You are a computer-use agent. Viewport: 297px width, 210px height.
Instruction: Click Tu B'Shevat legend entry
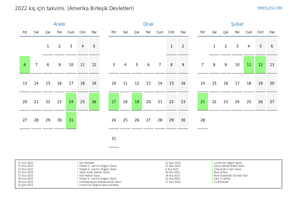tap(221, 182)
